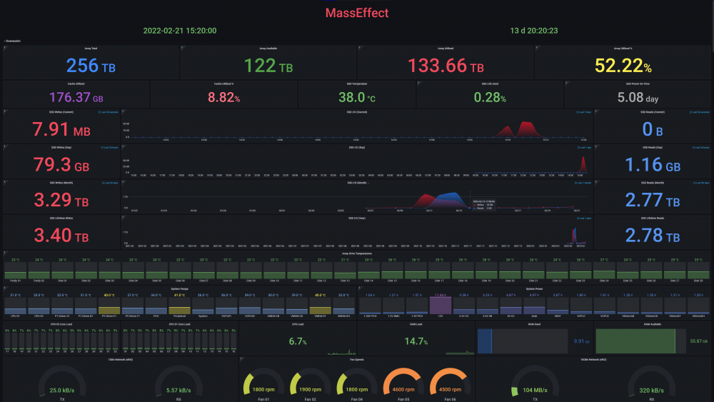Open the Cache Utilized GB panel title menu
The height and width of the screenshot is (402, 714).
(x=76, y=84)
